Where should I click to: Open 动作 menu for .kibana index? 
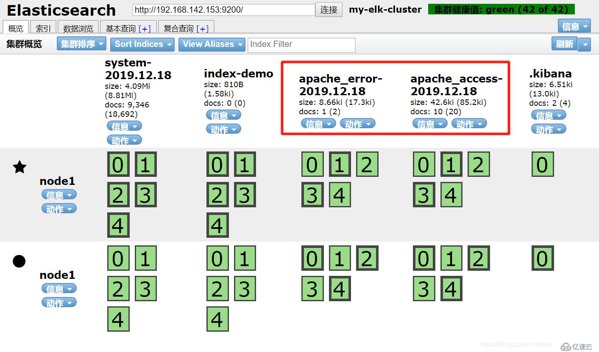point(549,129)
